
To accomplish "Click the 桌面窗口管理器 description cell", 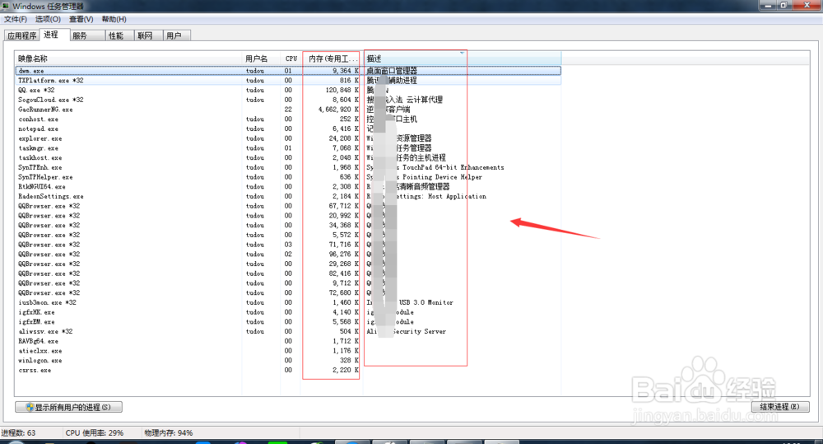I will tap(392, 70).
